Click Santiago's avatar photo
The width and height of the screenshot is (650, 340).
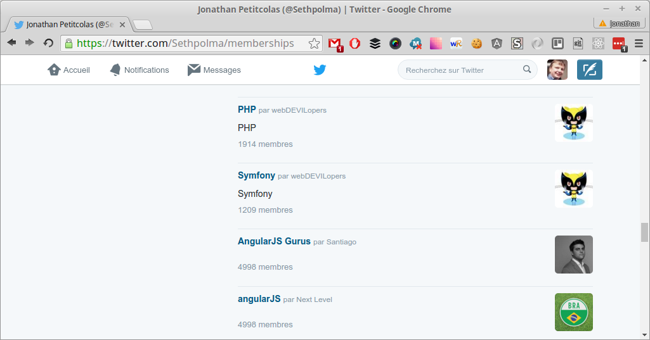tap(574, 255)
